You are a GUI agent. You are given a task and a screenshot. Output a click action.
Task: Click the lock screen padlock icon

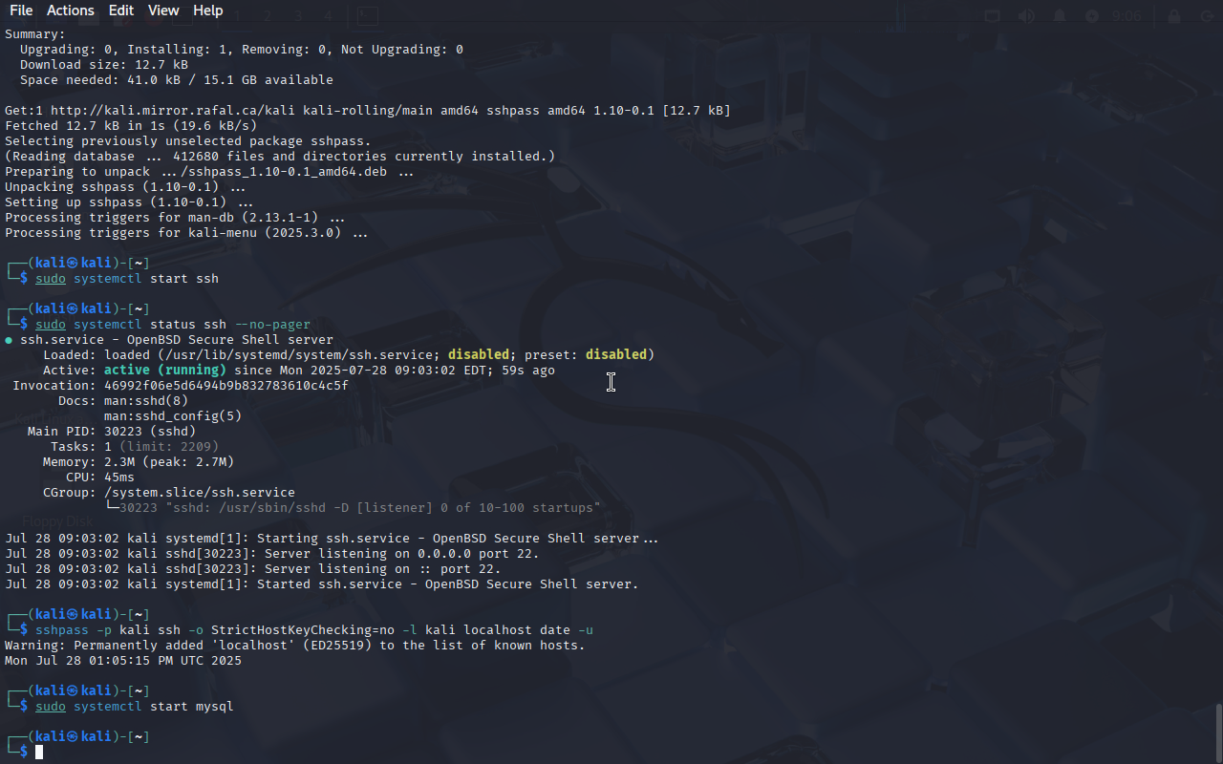tap(1176, 16)
